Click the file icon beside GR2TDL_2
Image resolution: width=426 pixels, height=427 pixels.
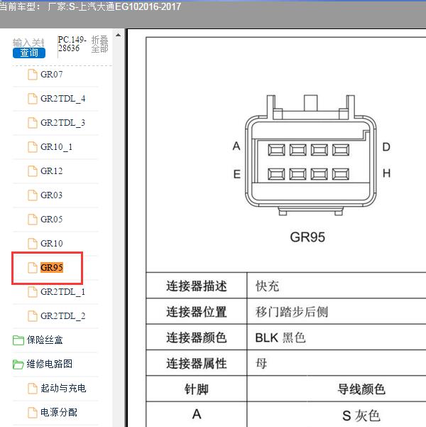tap(33, 316)
